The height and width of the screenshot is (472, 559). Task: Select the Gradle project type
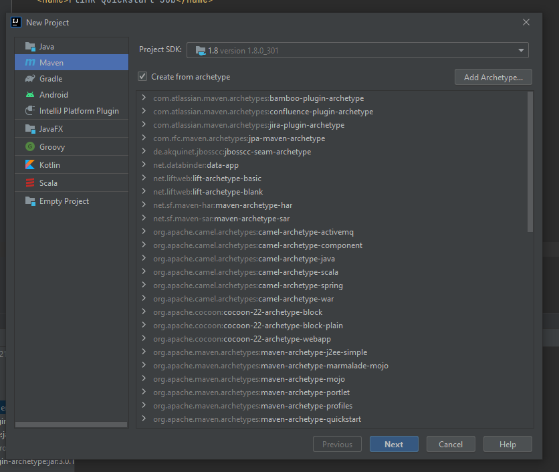tap(72, 78)
